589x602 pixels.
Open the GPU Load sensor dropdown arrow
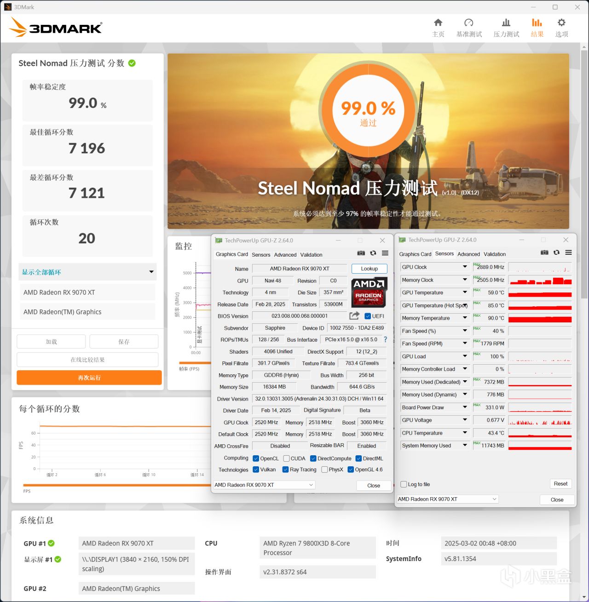click(x=465, y=356)
